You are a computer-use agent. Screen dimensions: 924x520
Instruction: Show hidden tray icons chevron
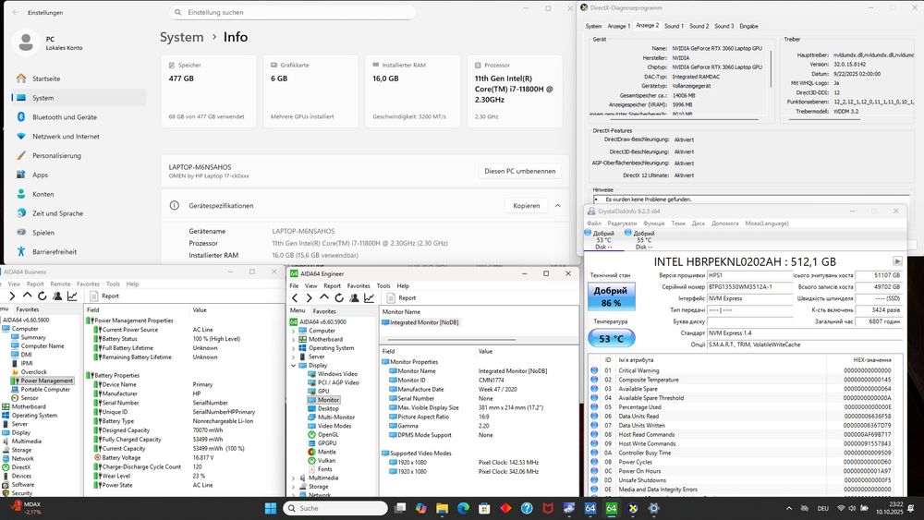(x=789, y=508)
